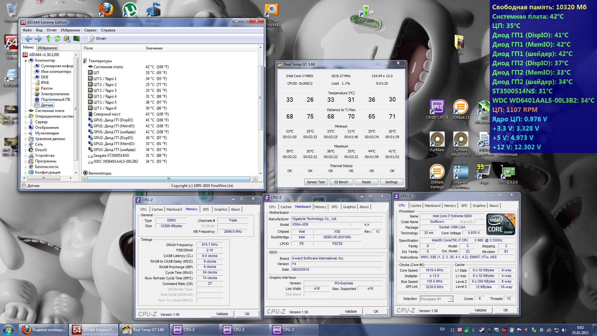
Task: Expand the Мультимедиа tree node
Action: pos(26,133)
